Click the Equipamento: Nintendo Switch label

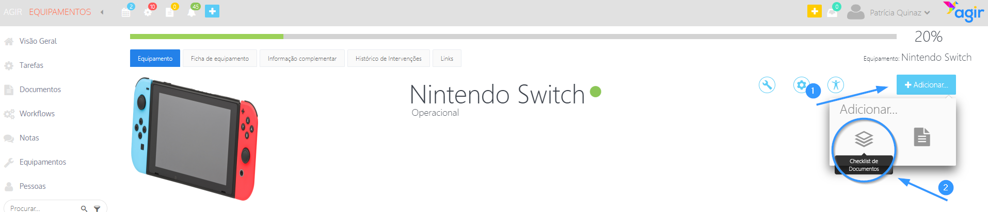917,58
